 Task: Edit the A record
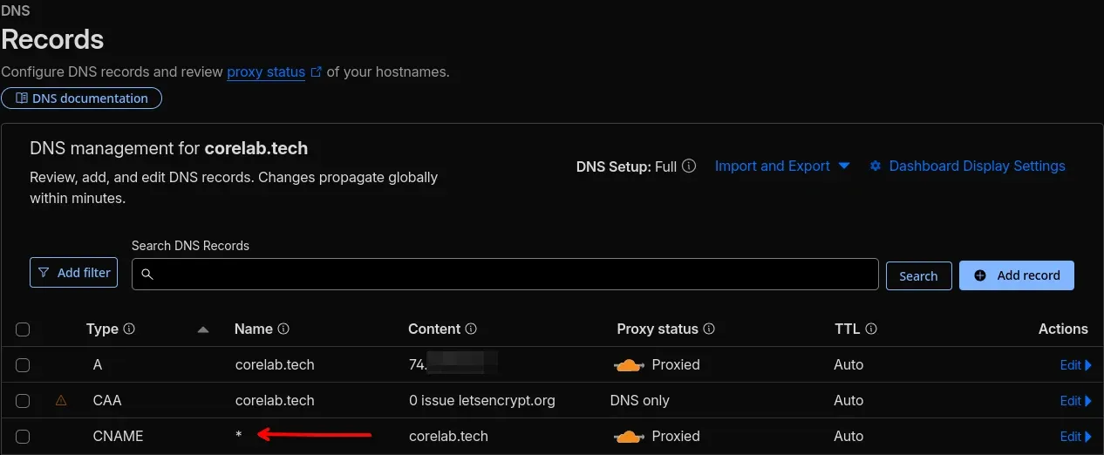(1075, 365)
